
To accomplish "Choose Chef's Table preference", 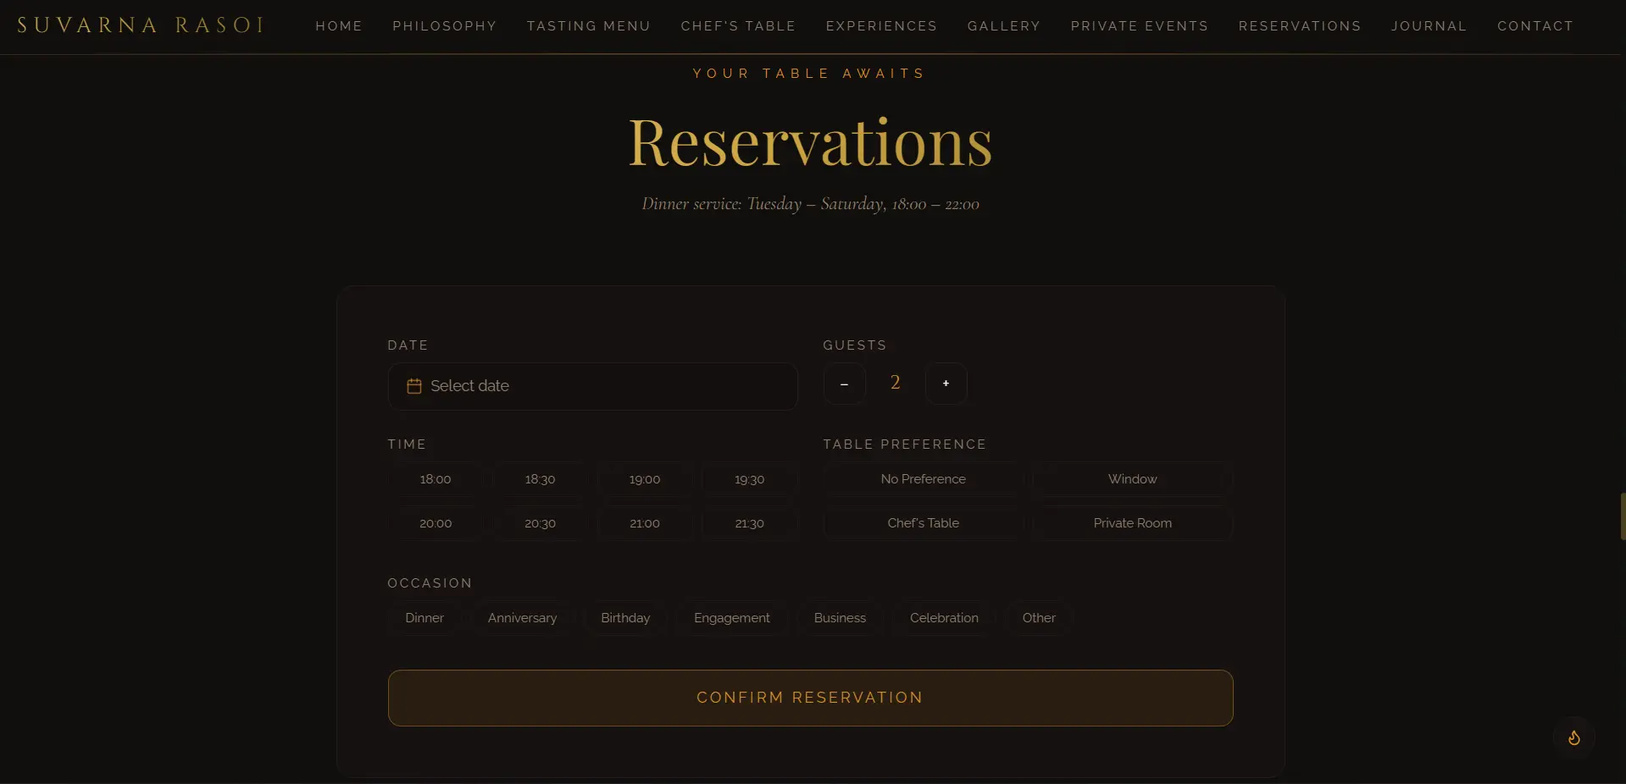I will [x=923, y=523].
